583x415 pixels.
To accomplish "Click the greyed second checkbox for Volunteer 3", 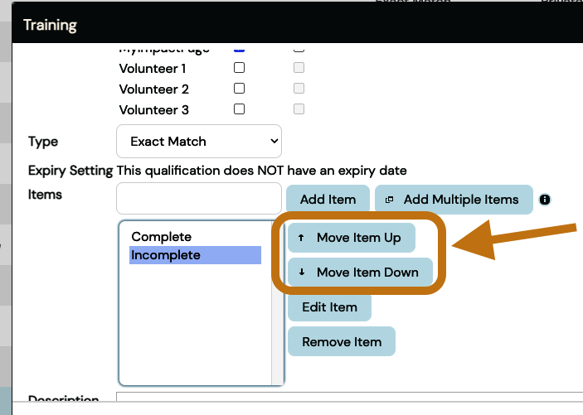I will click(299, 109).
